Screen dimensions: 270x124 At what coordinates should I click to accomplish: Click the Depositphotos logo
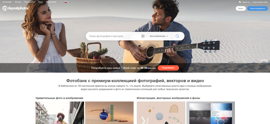pyautogui.click(x=16, y=8)
